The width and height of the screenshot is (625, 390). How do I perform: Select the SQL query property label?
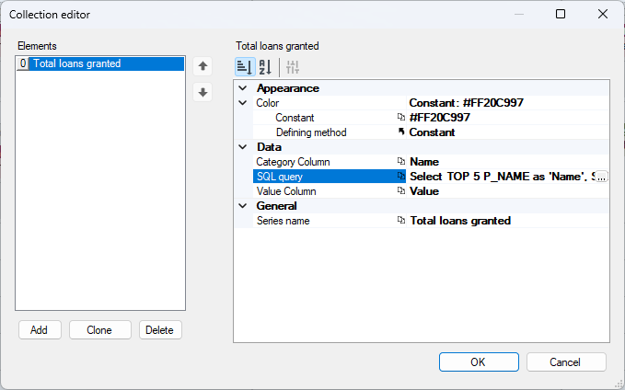[x=280, y=177]
